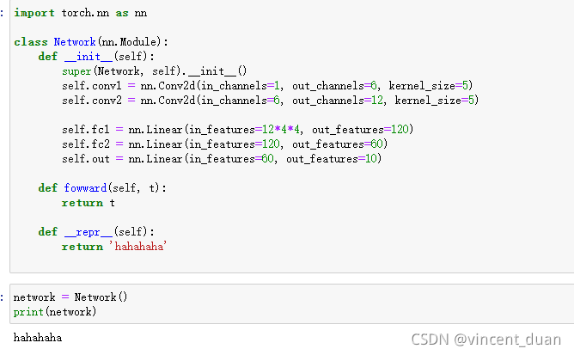The height and width of the screenshot is (355, 574).
Task: Click the 'def fowward(self, t):' line
Action: (x=102, y=188)
